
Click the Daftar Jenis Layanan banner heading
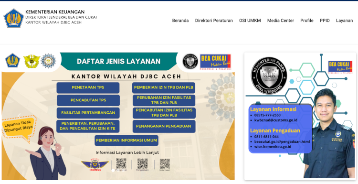pos(119,61)
